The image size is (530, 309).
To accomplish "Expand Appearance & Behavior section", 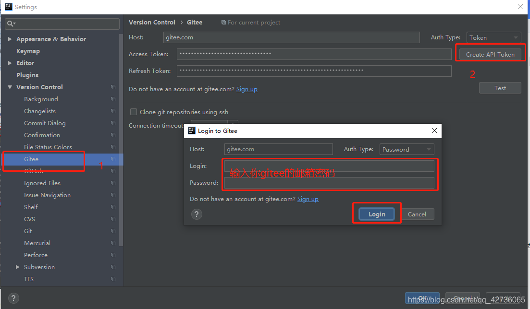I will point(10,39).
